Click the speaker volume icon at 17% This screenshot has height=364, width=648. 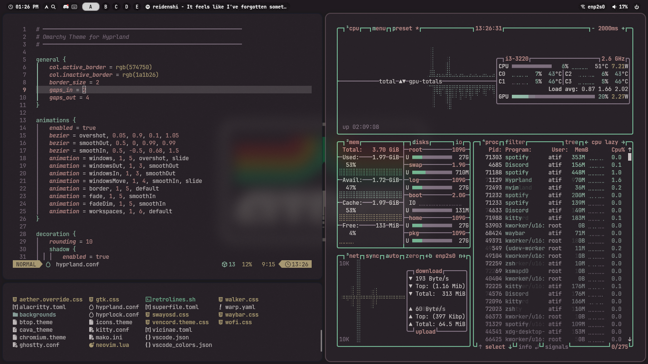(x=614, y=7)
